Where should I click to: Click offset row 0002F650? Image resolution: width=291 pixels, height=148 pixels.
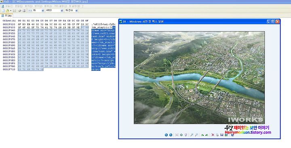coord(9,33)
